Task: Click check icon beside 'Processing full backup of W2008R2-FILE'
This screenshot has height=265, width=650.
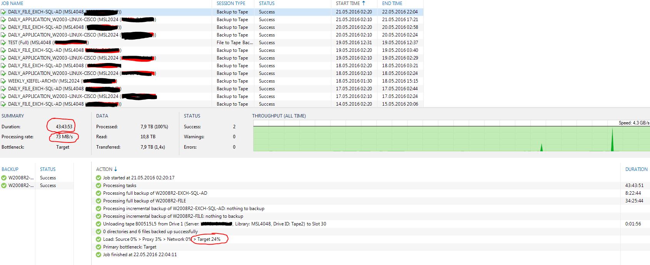Action: [x=99, y=201]
